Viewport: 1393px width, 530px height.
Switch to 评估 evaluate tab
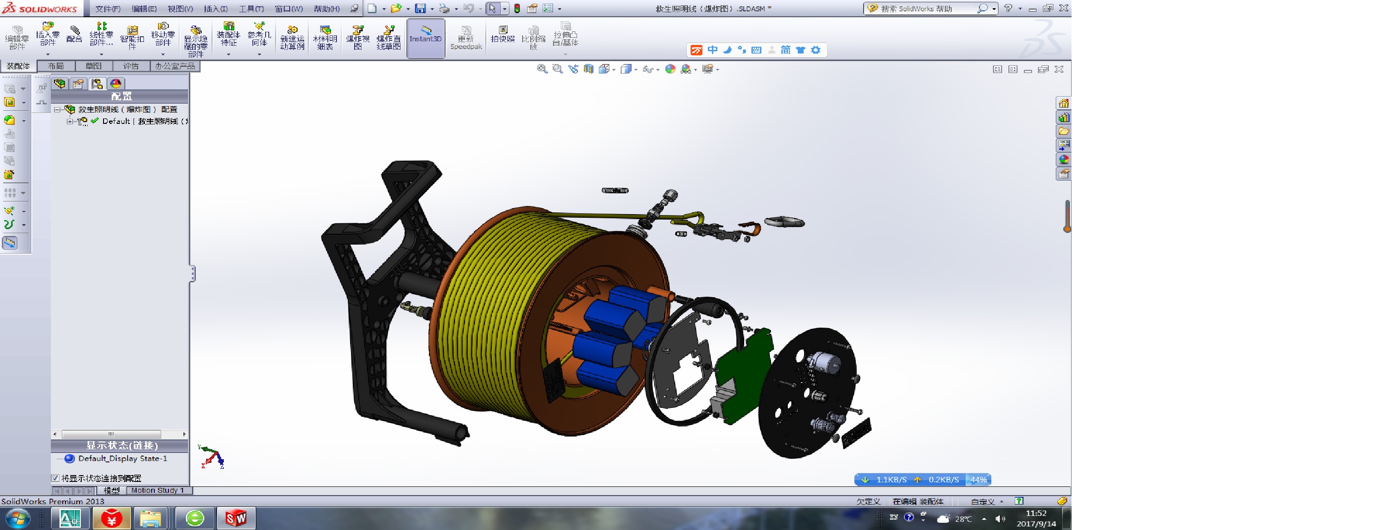131,66
